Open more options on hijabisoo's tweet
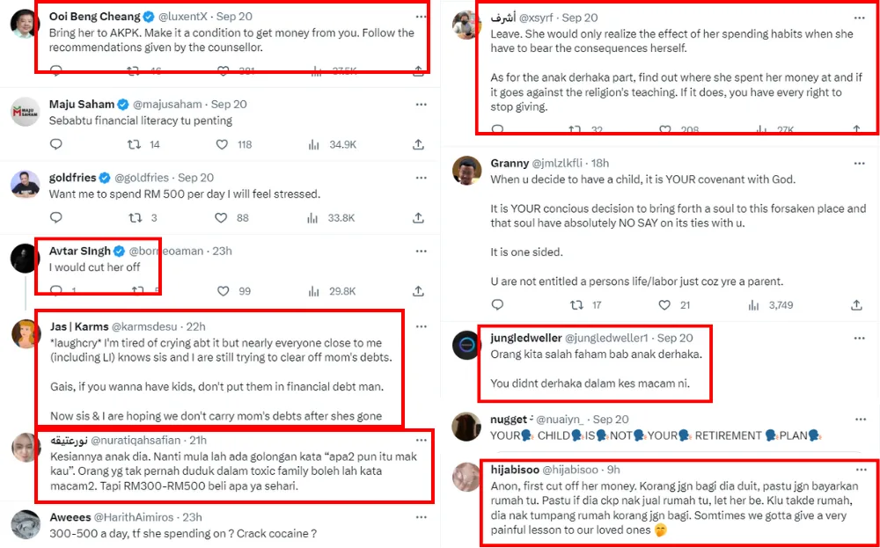The height and width of the screenshot is (548, 880). (858, 471)
